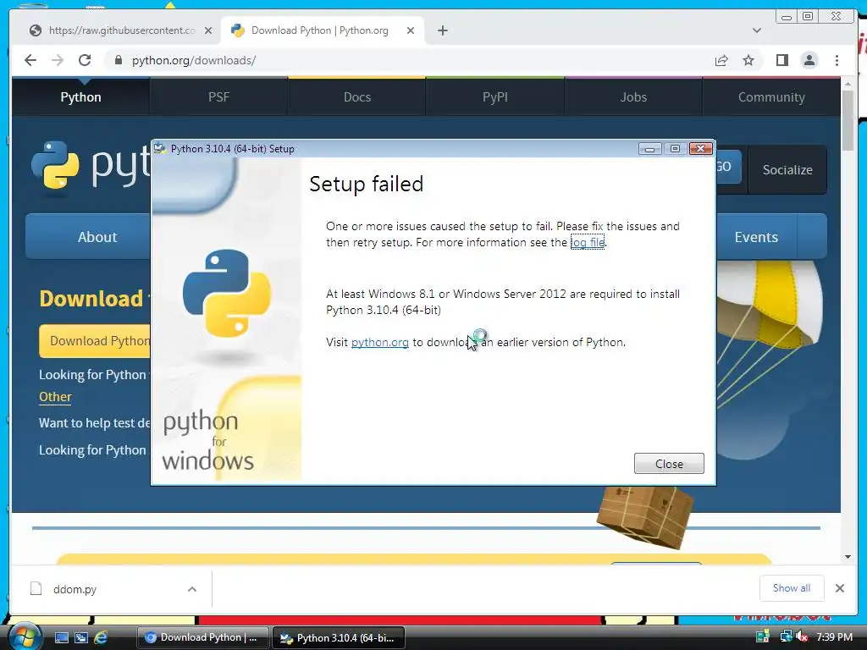This screenshot has height=650, width=867.
Task: Open the Events menu on python.org
Action: click(756, 237)
